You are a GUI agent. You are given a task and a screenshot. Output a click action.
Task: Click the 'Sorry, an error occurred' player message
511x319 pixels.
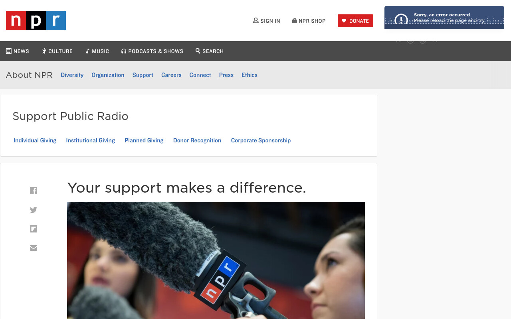click(442, 15)
